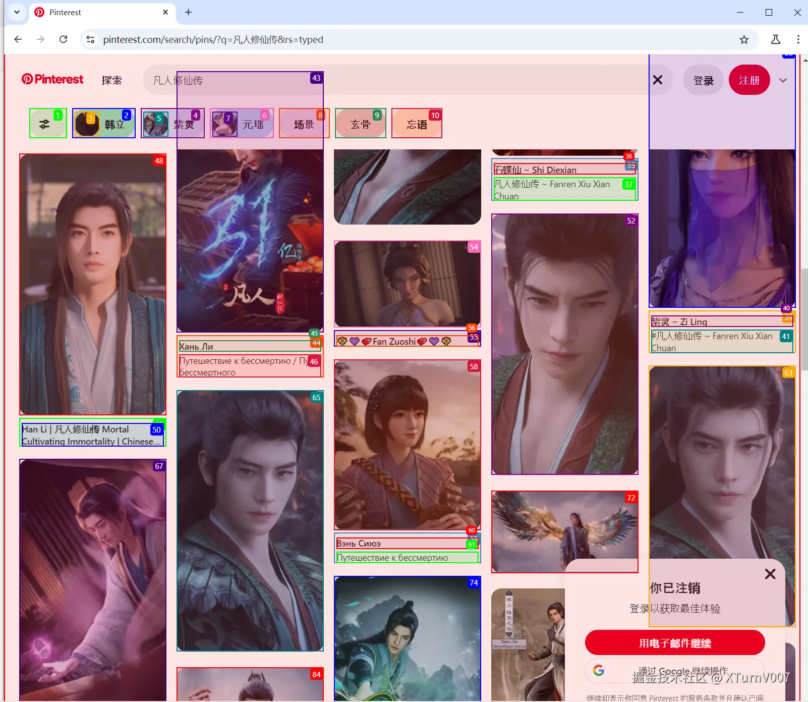The image size is (808, 702).
Task: Open the Fan Zuoshi pin image
Action: [x=408, y=284]
